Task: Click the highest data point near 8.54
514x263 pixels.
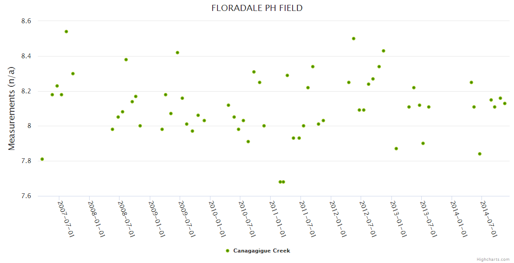Action: click(66, 32)
